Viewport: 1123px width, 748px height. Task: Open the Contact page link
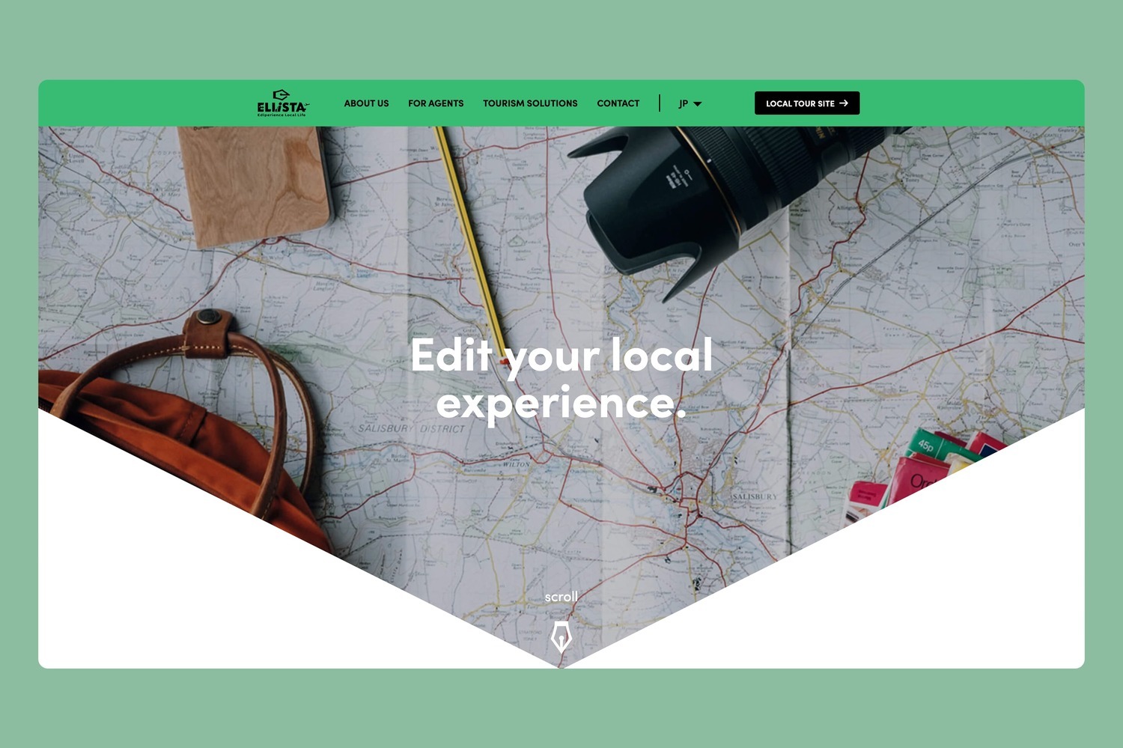click(618, 103)
